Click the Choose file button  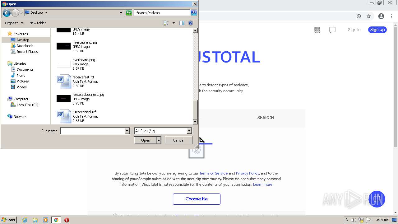[x=197, y=199]
